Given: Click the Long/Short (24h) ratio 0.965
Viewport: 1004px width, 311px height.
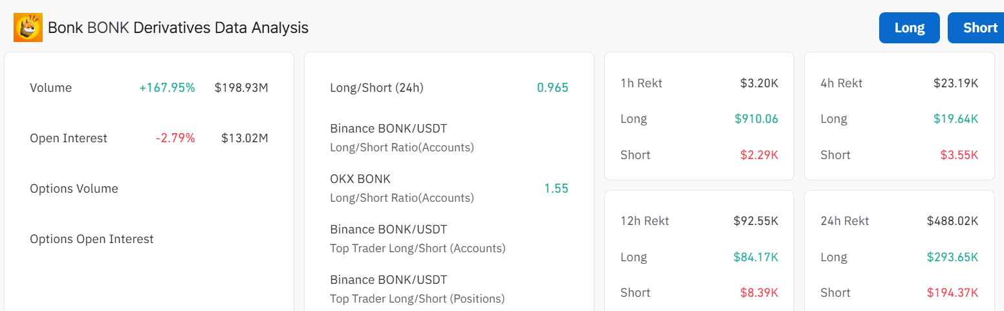Looking at the screenshot, I should [552, 88].
